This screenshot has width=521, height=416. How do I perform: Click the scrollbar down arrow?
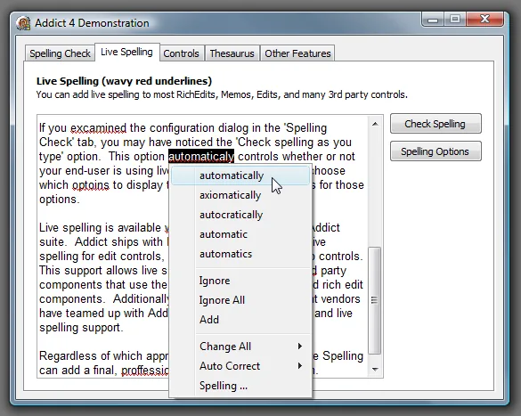[x=375, y=369]
